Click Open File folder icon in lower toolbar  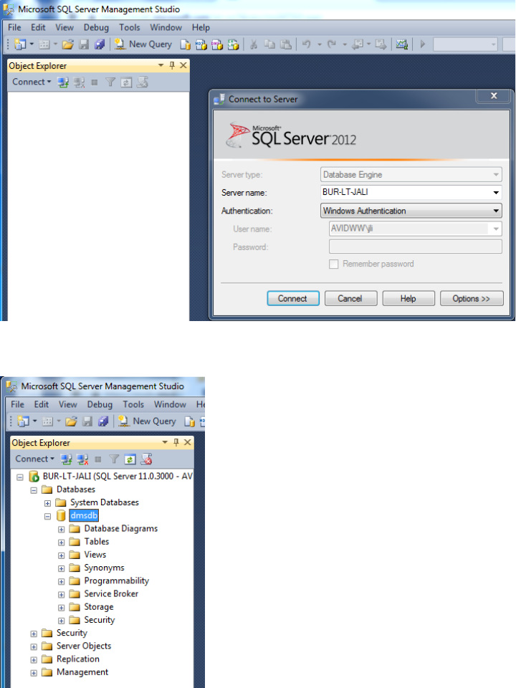click(71, 421)
